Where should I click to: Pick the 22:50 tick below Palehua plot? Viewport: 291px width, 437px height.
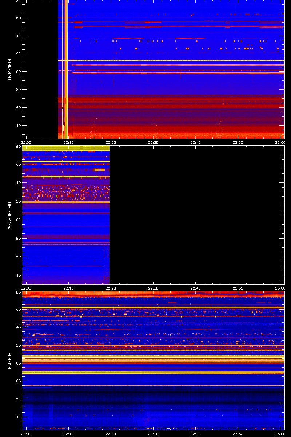pos(238,434)
